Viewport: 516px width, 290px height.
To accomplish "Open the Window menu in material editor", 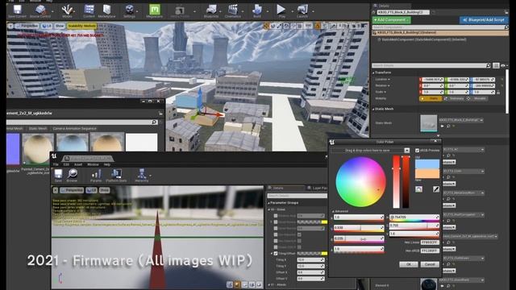I will 94,164.
